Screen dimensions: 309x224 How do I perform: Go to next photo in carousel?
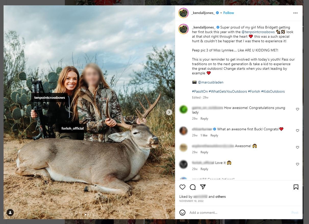tap(169, 112)
